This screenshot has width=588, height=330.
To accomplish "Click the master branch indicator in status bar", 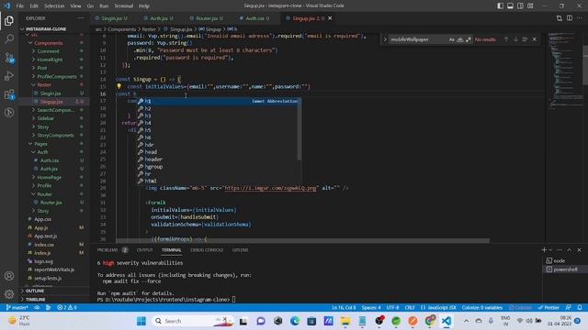I will (17, 308).
